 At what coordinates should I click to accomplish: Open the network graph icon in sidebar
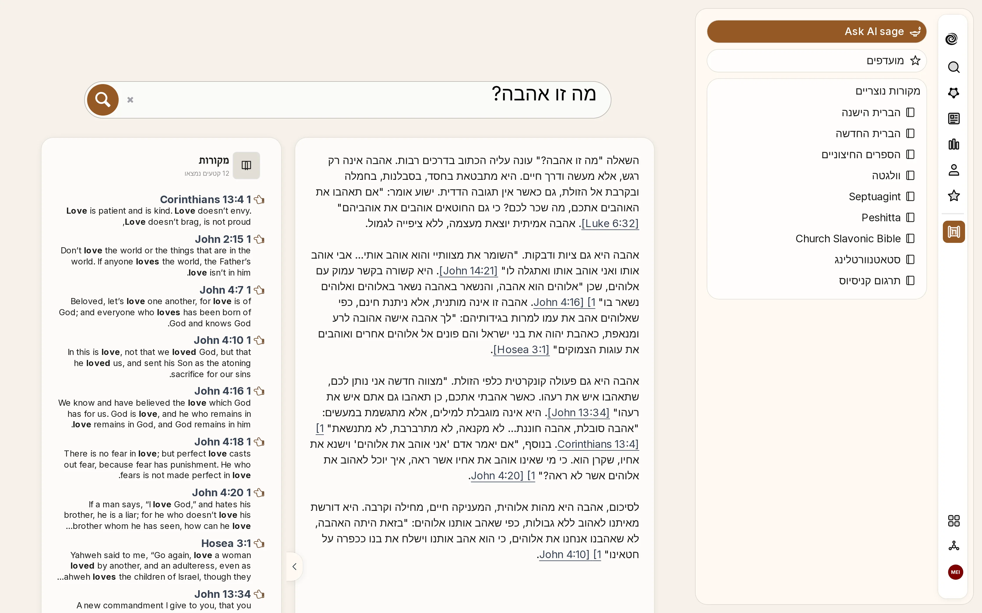(x=954, y=546)
